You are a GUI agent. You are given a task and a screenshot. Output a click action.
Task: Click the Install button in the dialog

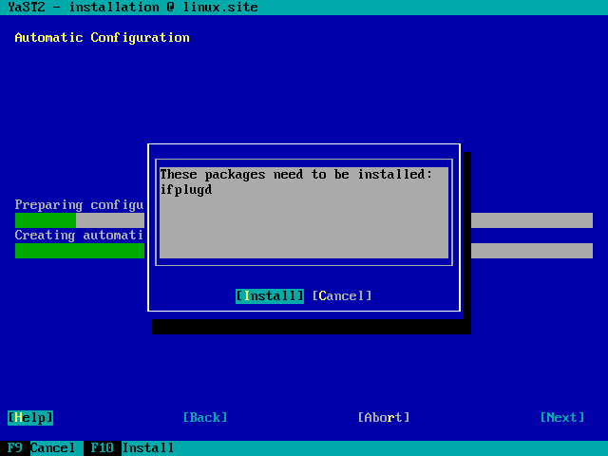click(x=270, y=296)
